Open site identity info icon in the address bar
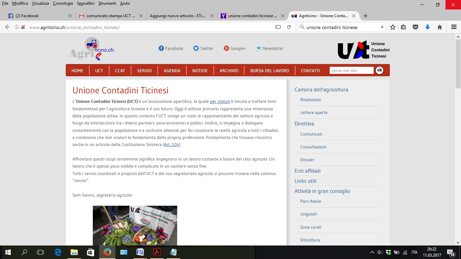This screenshot has height=259, width=461. pos(17,27)
